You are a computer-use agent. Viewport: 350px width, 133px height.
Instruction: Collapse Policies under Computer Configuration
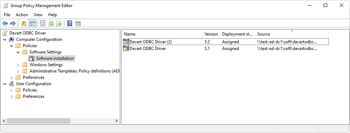12,46
